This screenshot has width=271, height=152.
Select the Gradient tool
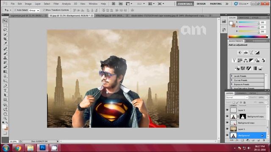coord(5,71)
